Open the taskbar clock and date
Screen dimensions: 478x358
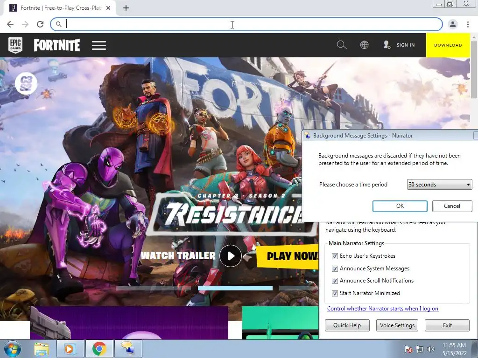(x=454, y=349)
